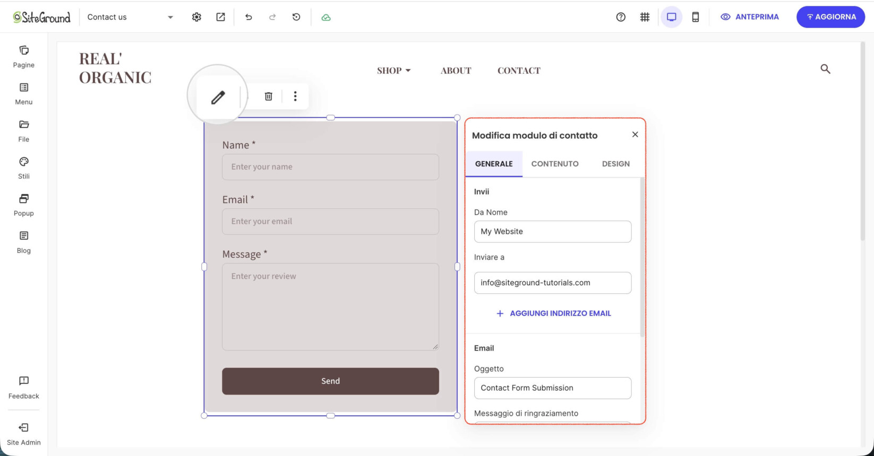
Task: Click the Da Nome input field
Action: point(553,232)
